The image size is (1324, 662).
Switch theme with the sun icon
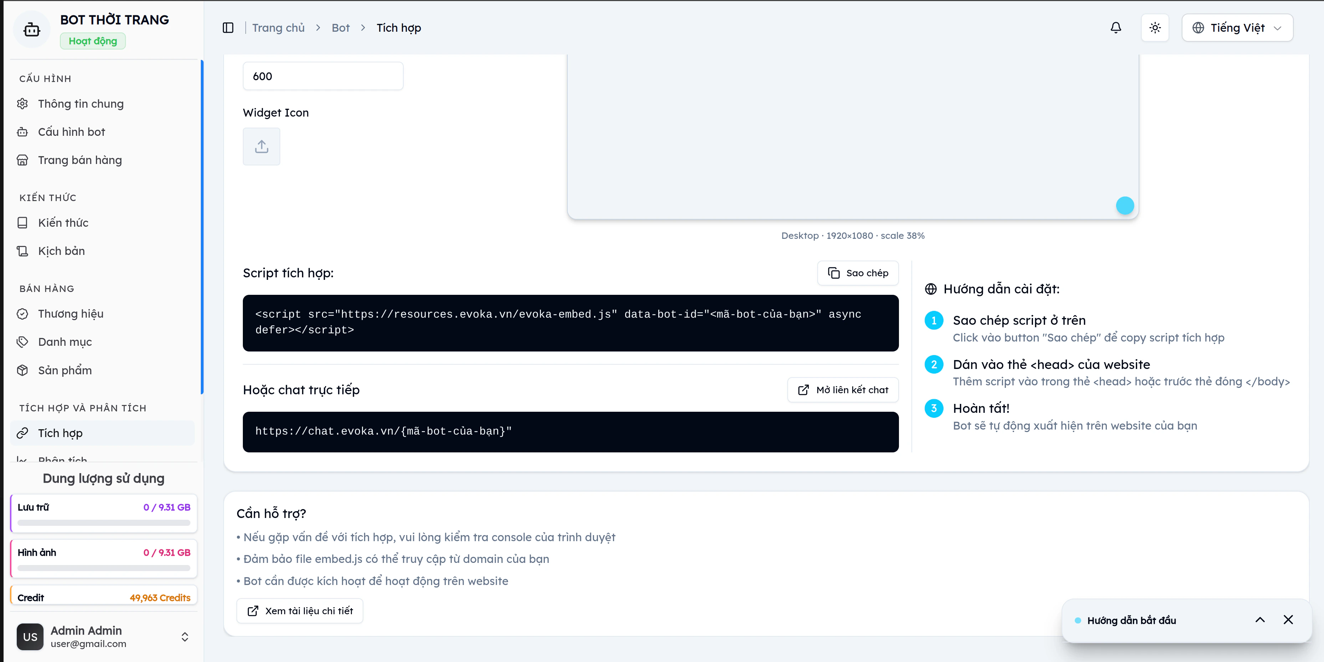[x=1155, y=28]
